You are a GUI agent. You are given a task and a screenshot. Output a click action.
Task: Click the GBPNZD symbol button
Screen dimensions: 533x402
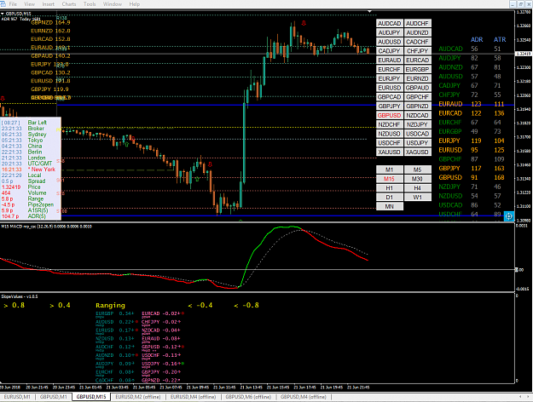click(x=417, y=106)
